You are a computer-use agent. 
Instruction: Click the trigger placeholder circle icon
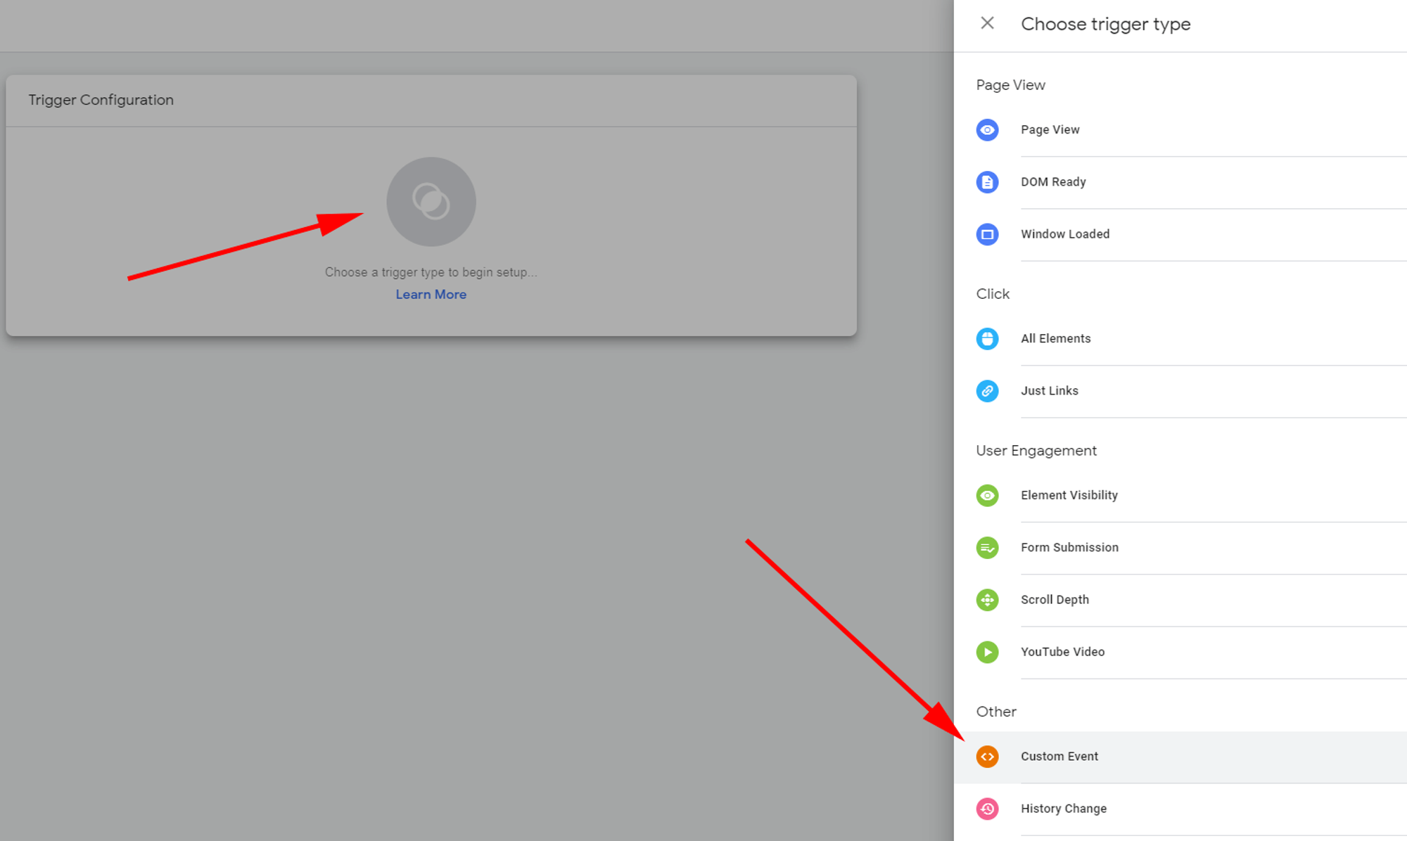tap(431, 202)
